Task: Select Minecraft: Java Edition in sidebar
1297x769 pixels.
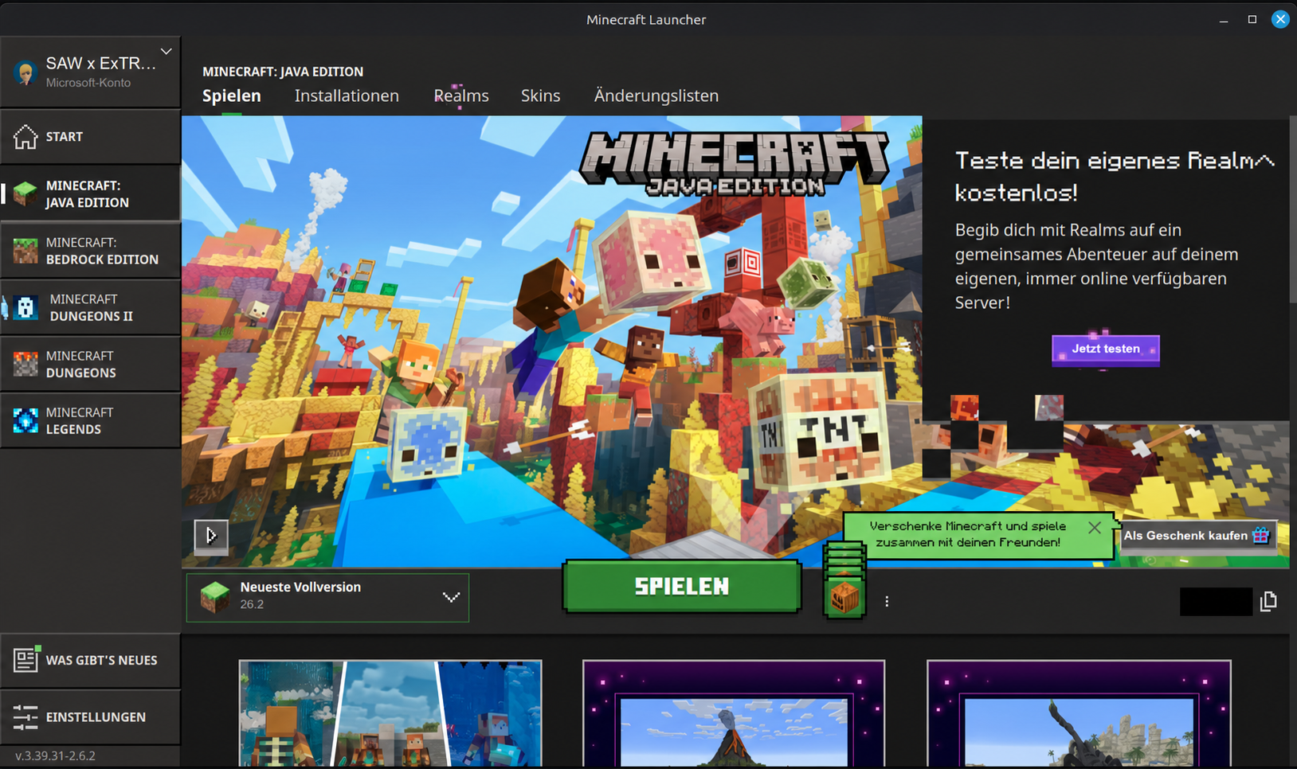Action: point(90,193)
